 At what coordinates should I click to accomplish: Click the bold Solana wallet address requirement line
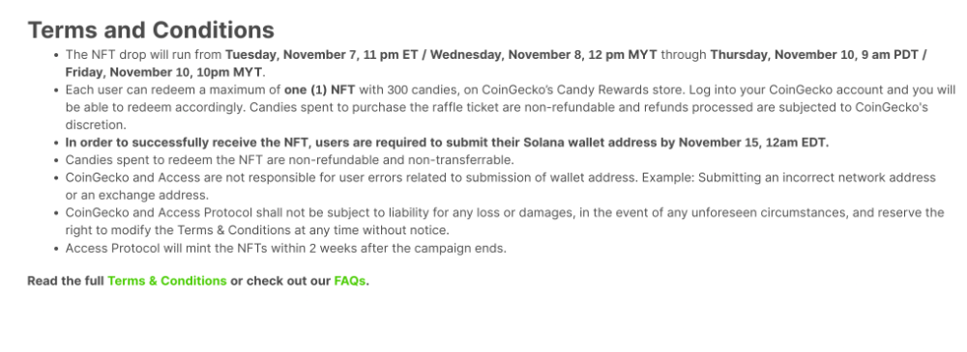pos(447,143)
